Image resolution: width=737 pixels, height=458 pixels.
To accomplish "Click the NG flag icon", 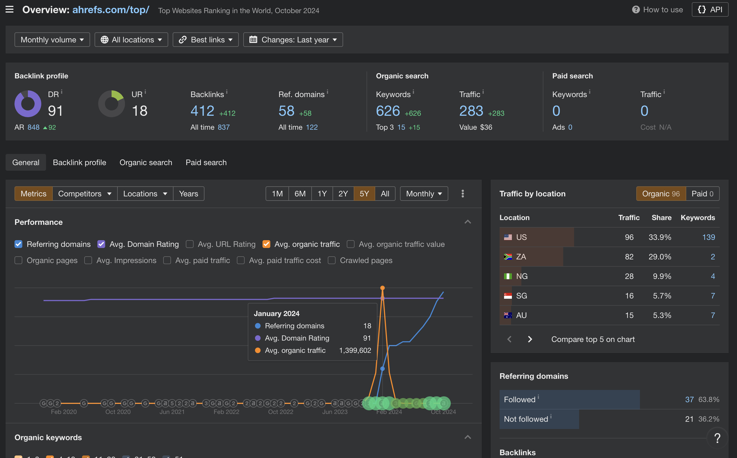I will click(508, 276).
